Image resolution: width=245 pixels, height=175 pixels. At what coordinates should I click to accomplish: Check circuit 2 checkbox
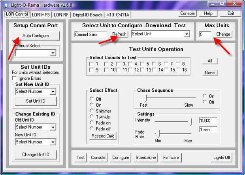[106, 64]
